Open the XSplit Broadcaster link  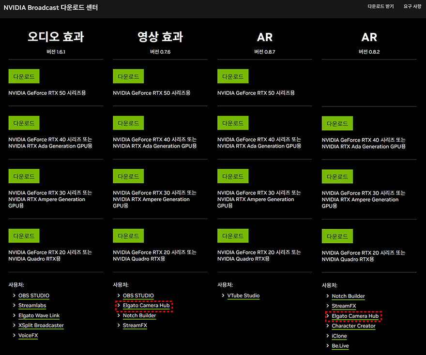(41, 325)
